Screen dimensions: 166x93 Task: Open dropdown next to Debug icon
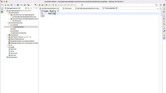pos(23,5)
